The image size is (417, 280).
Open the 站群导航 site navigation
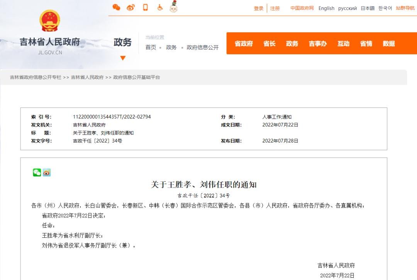click(x=405, y=8)
